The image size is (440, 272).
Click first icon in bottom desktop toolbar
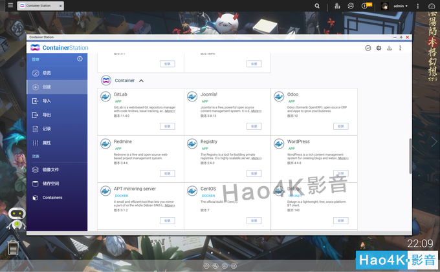tap(206, 266)
